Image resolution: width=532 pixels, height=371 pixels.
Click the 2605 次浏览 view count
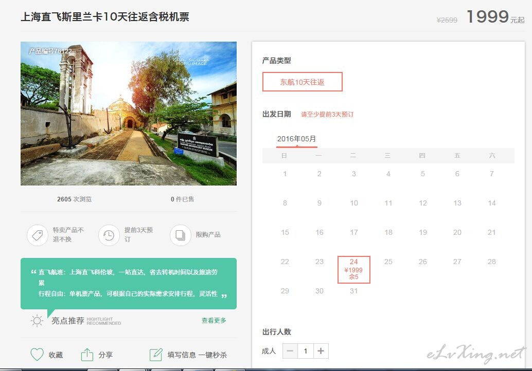click(x=74, y=199)
